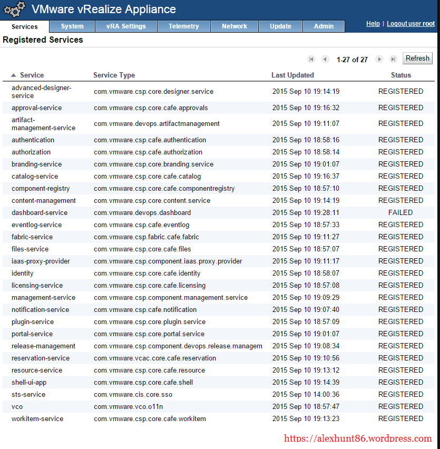Sort by Service Type column header

pyautogui.click(x=114, y=75)
